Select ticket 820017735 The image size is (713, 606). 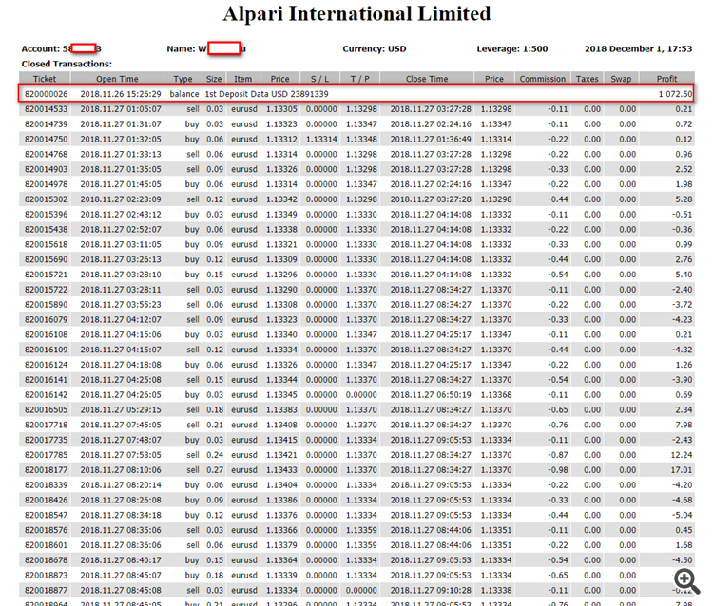click(x=46, y=439)
